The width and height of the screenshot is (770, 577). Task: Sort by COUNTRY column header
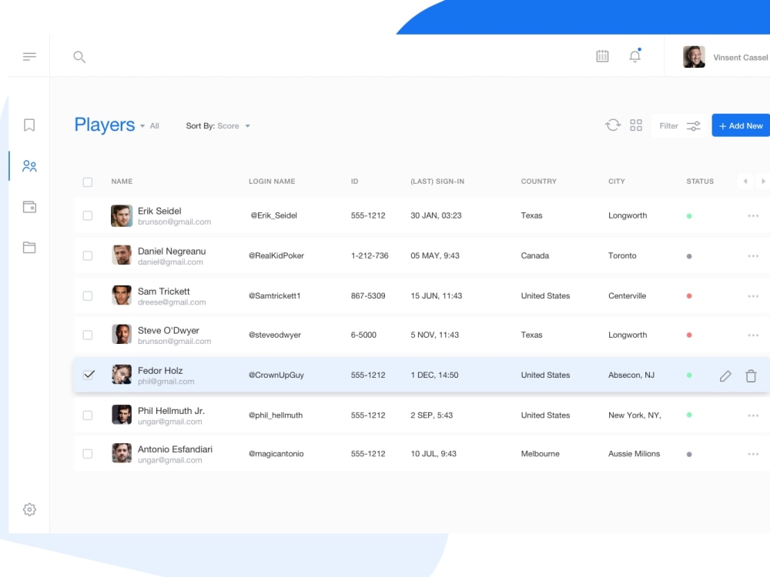[539, 182]
